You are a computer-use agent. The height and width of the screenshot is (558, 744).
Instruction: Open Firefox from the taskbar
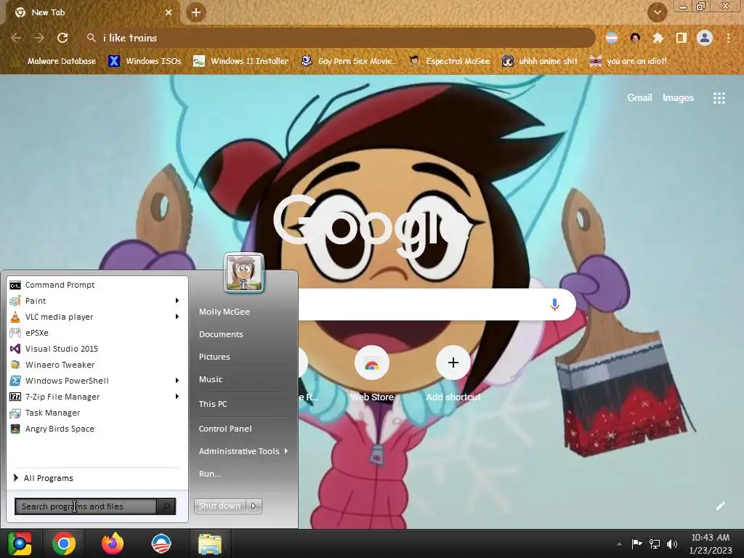point(113,543)
